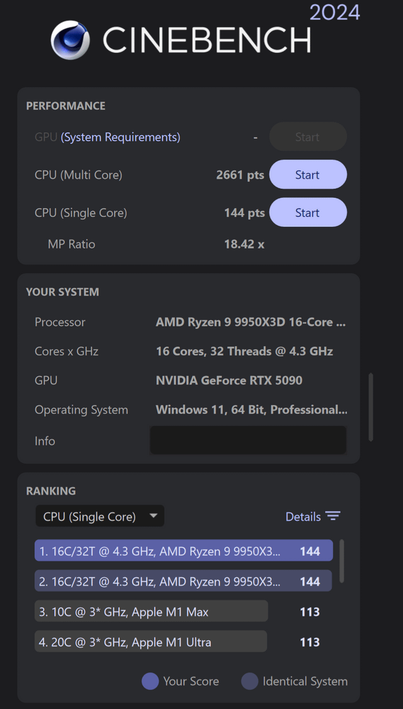
Task: Click the Details link in Ranking
Action: tap(303, 517)
